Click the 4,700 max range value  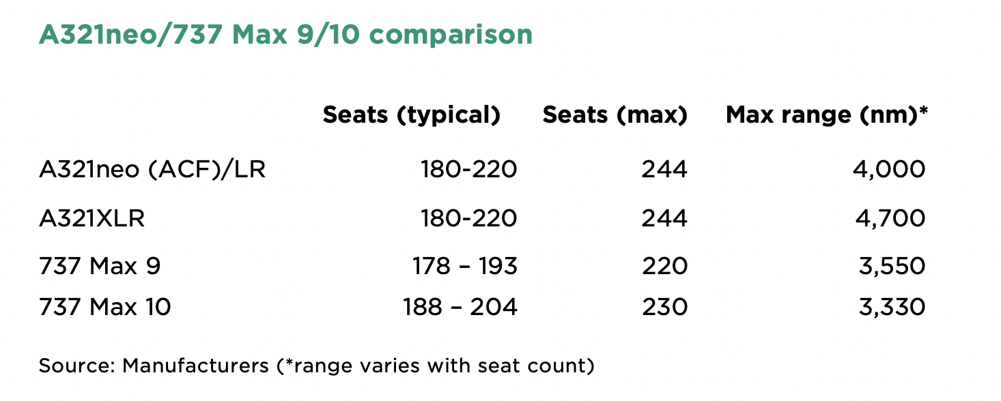(x=890, y=218)
